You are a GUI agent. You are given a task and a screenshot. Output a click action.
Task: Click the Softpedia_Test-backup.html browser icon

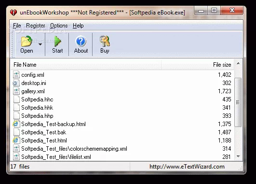(16, 124)
